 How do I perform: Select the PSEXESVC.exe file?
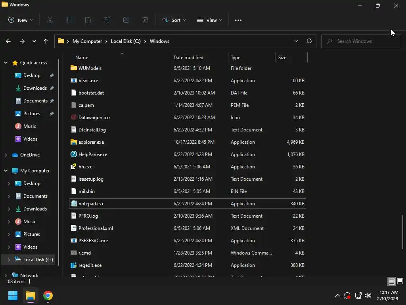[188, 240]
